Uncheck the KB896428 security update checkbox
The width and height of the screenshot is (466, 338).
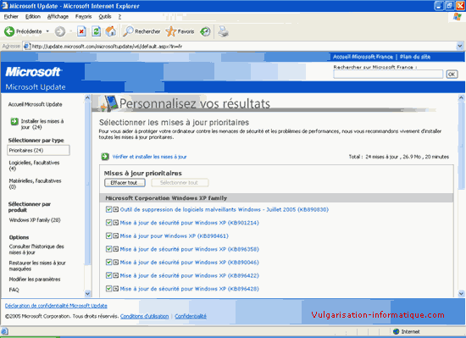click(x=108, y=288)
